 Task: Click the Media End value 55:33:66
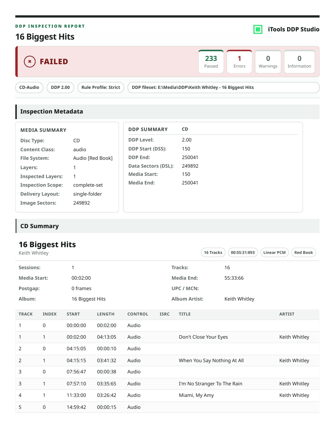[x=234, y=278]
